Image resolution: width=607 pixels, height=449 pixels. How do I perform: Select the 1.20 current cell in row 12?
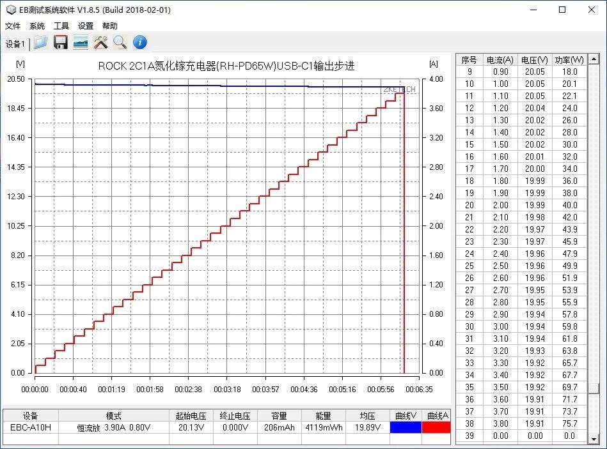[500, 108]
